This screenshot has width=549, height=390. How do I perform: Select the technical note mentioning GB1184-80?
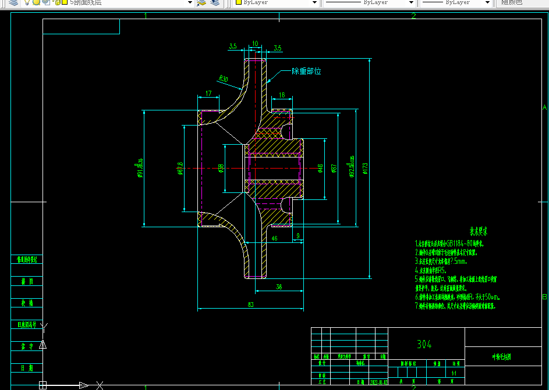450,243
